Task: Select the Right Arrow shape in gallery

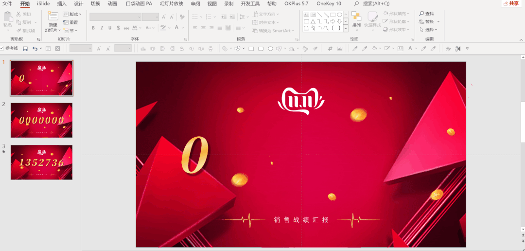Action: [333, 21]
